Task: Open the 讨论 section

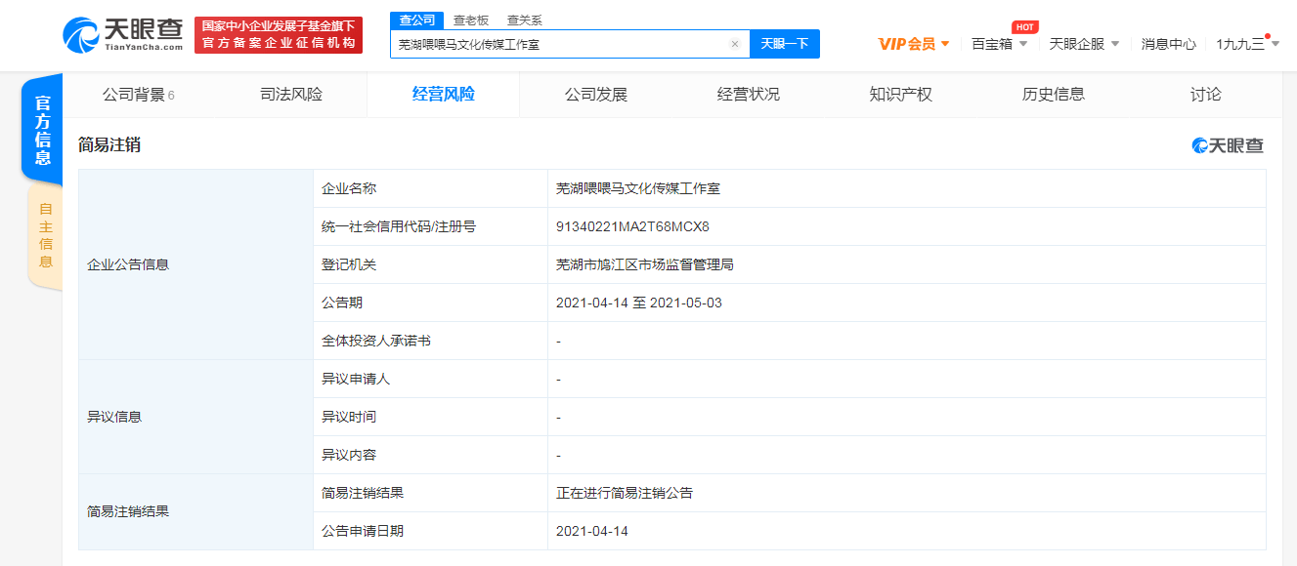Action: [x=1206, y=94]
